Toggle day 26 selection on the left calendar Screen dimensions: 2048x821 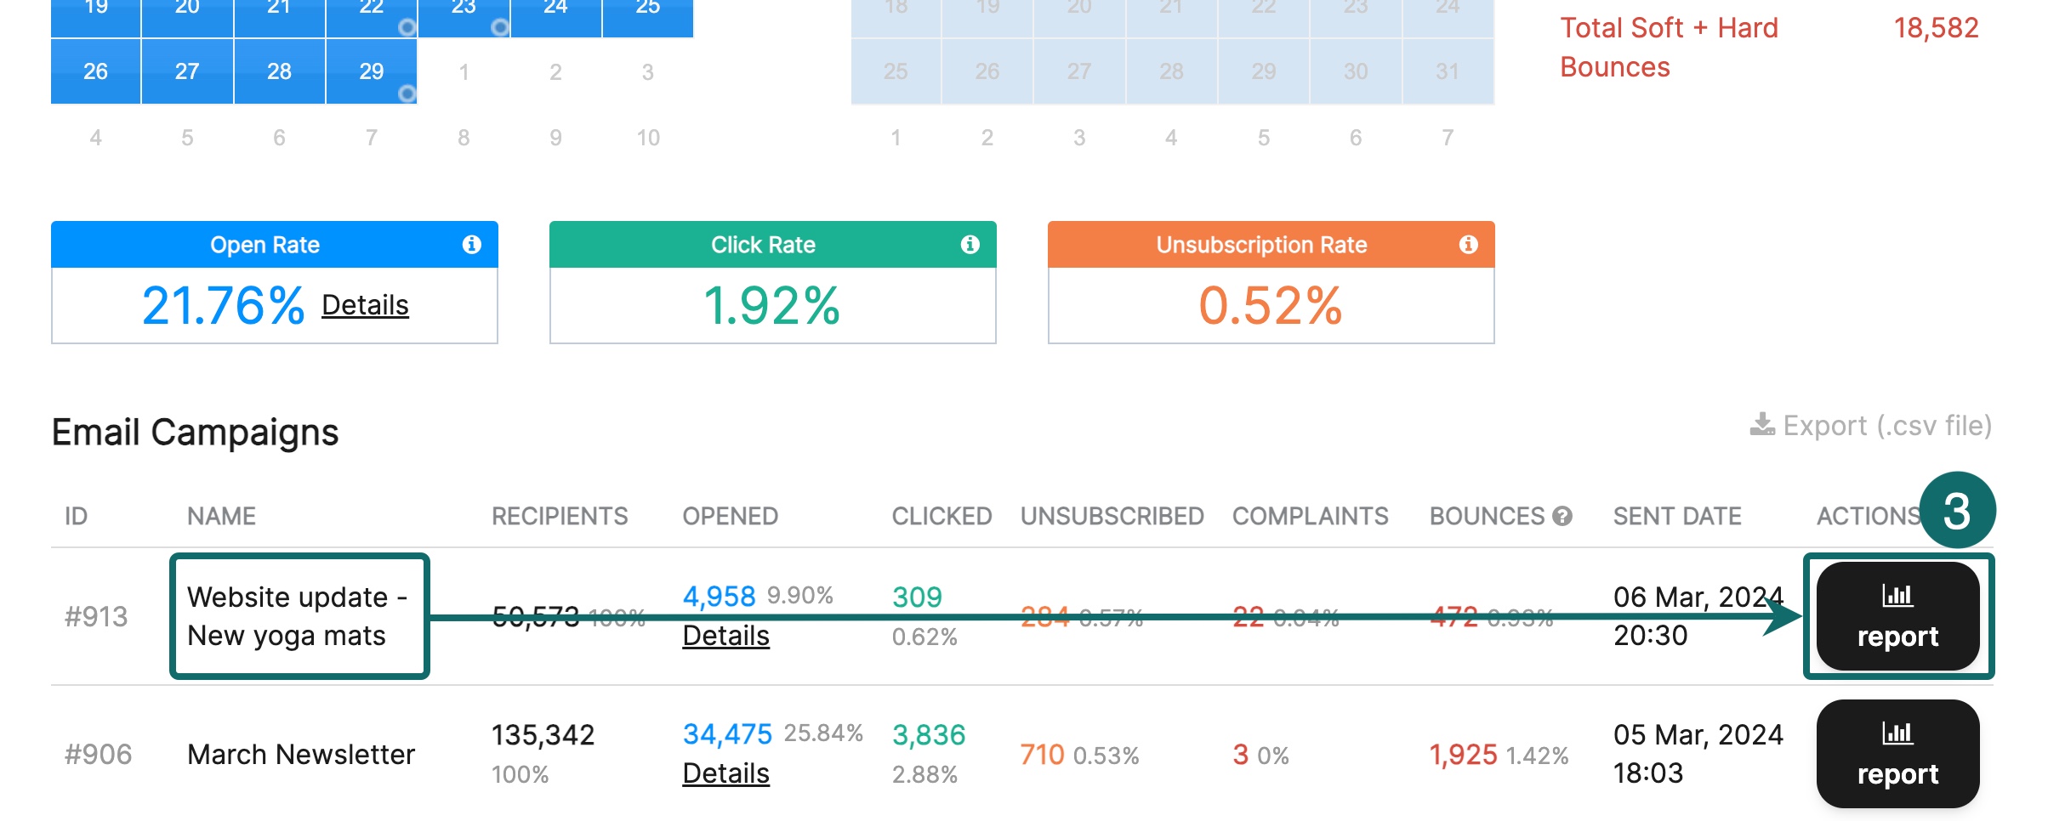pos(95,71)
